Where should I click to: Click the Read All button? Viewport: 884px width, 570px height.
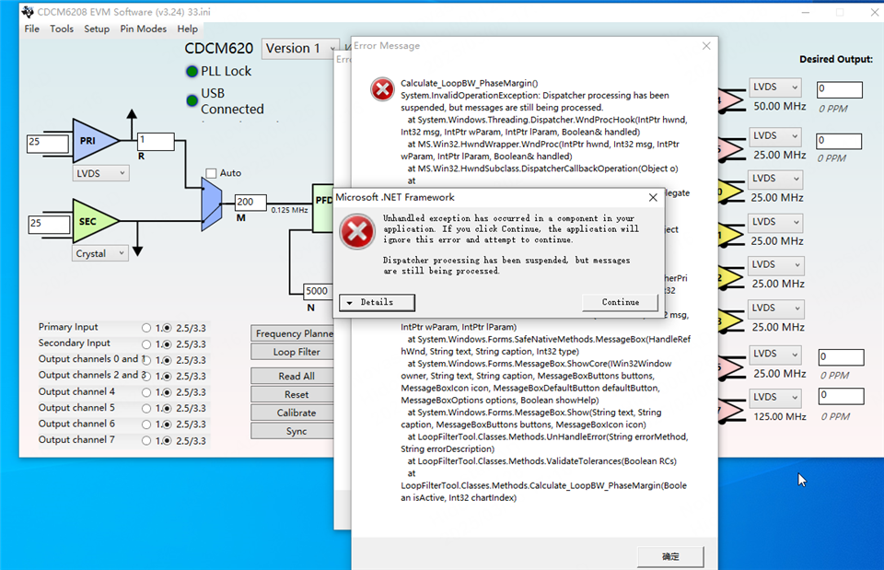(x=293, y=376)
